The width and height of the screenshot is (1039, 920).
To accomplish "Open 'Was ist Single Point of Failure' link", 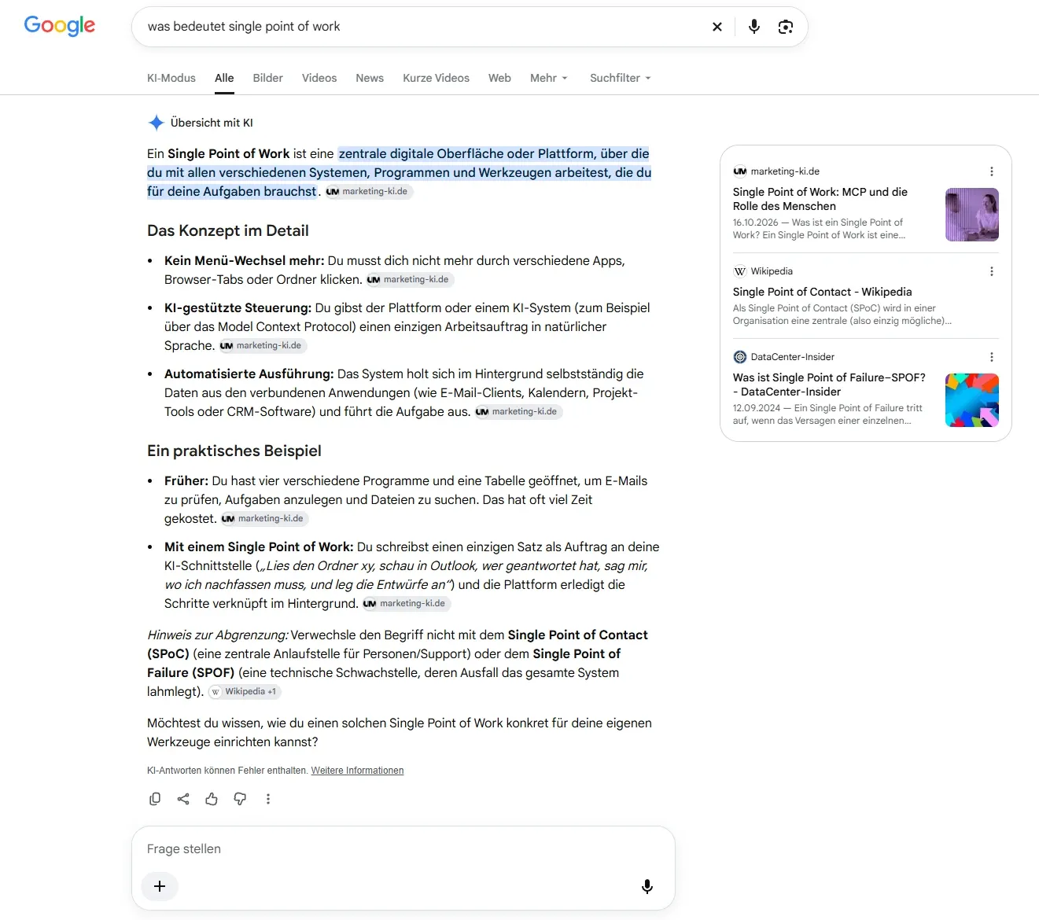I will [x=829, y=385].
